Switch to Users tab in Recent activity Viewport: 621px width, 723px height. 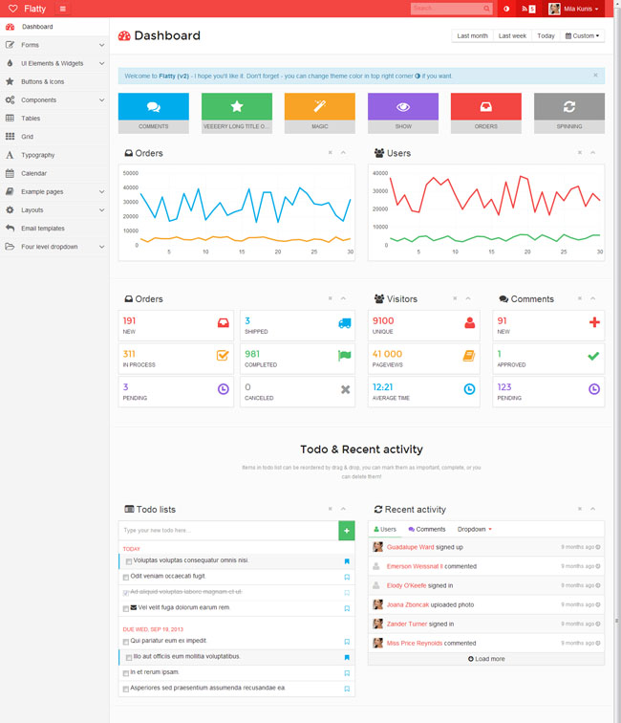[385, 530]
